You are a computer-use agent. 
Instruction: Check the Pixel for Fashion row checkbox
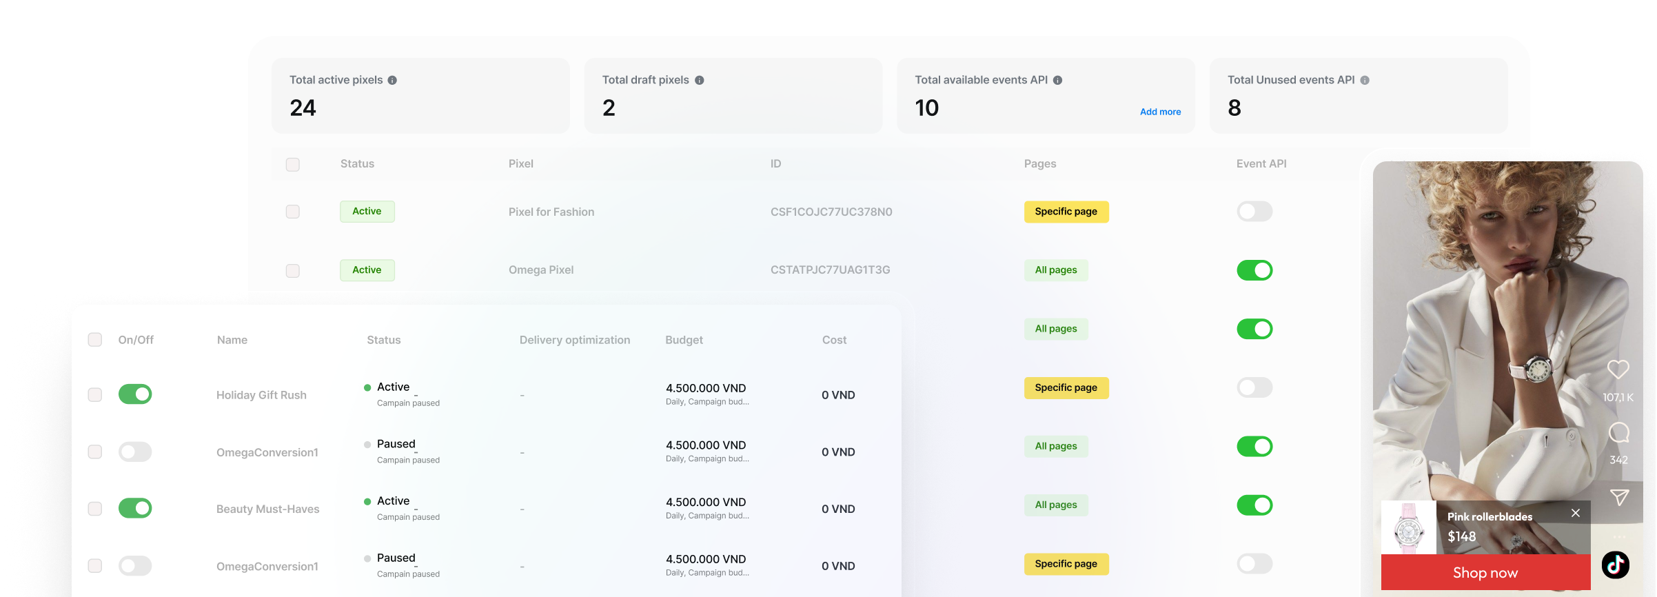click(x=293, y=212)
